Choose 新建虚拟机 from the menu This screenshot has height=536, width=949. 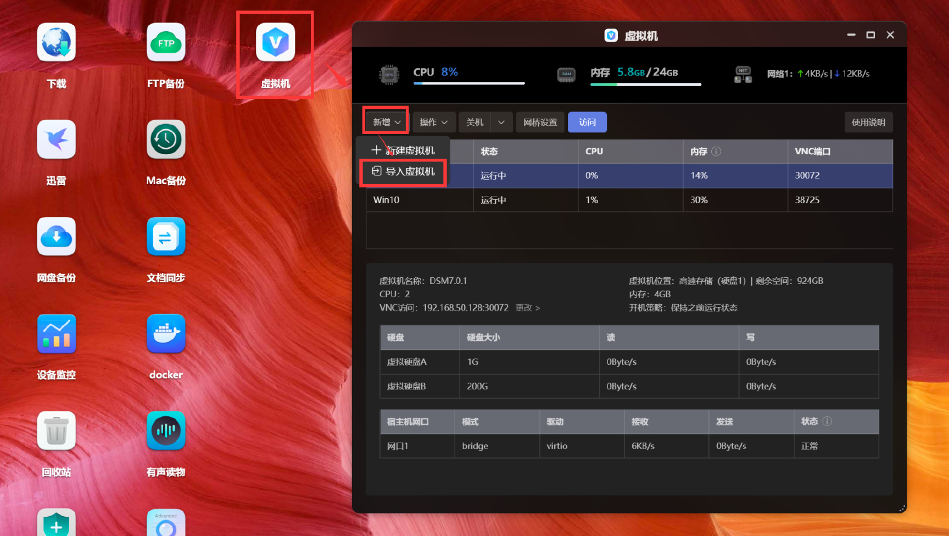pyautogui.click(x=404, y=150)
